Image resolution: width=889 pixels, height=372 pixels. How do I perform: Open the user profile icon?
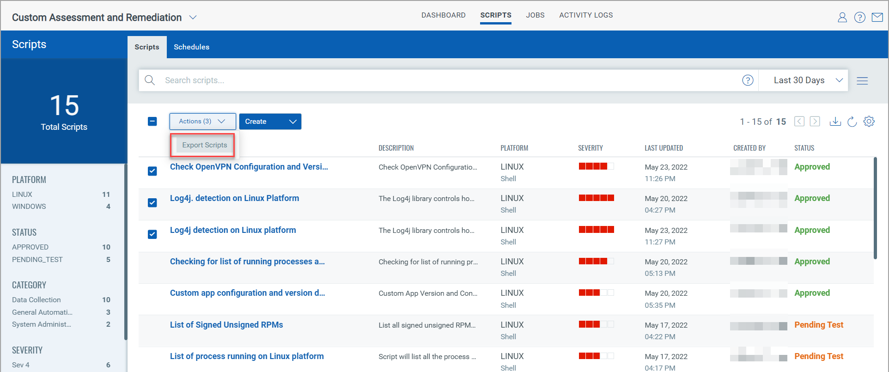tap(842, 18)
